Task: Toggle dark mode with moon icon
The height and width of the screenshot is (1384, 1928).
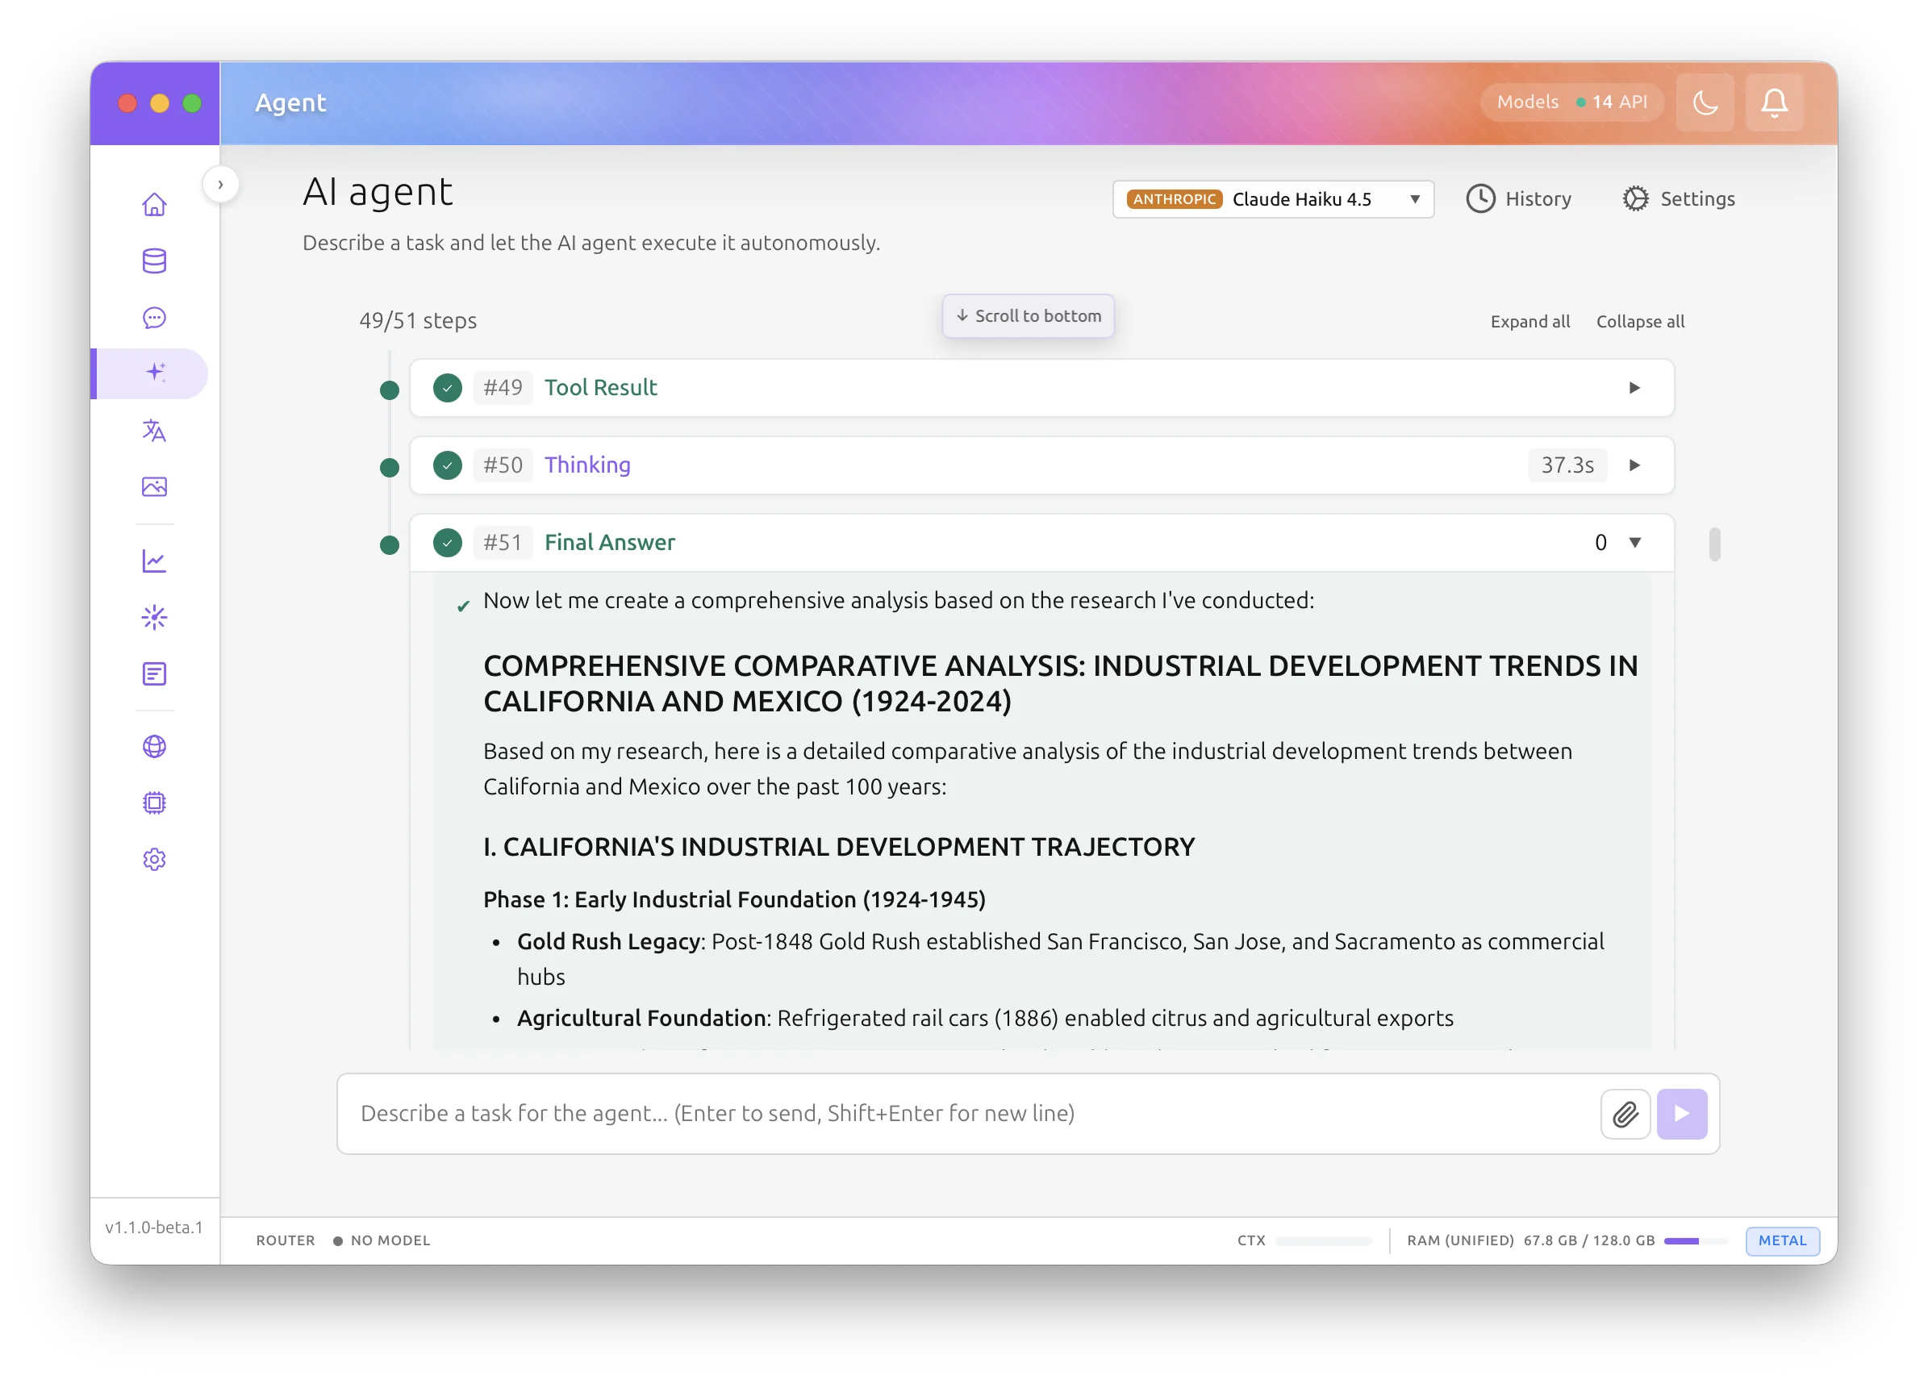Action: coord(1705,103)
